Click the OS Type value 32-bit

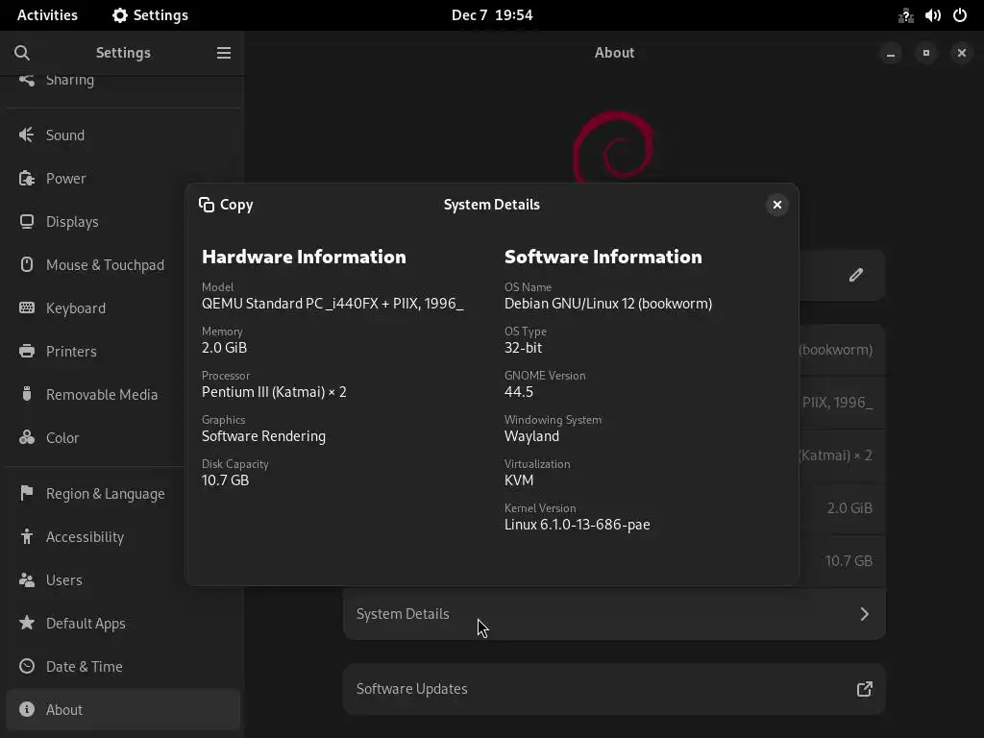pyautogui.click(x=524, y=348)
